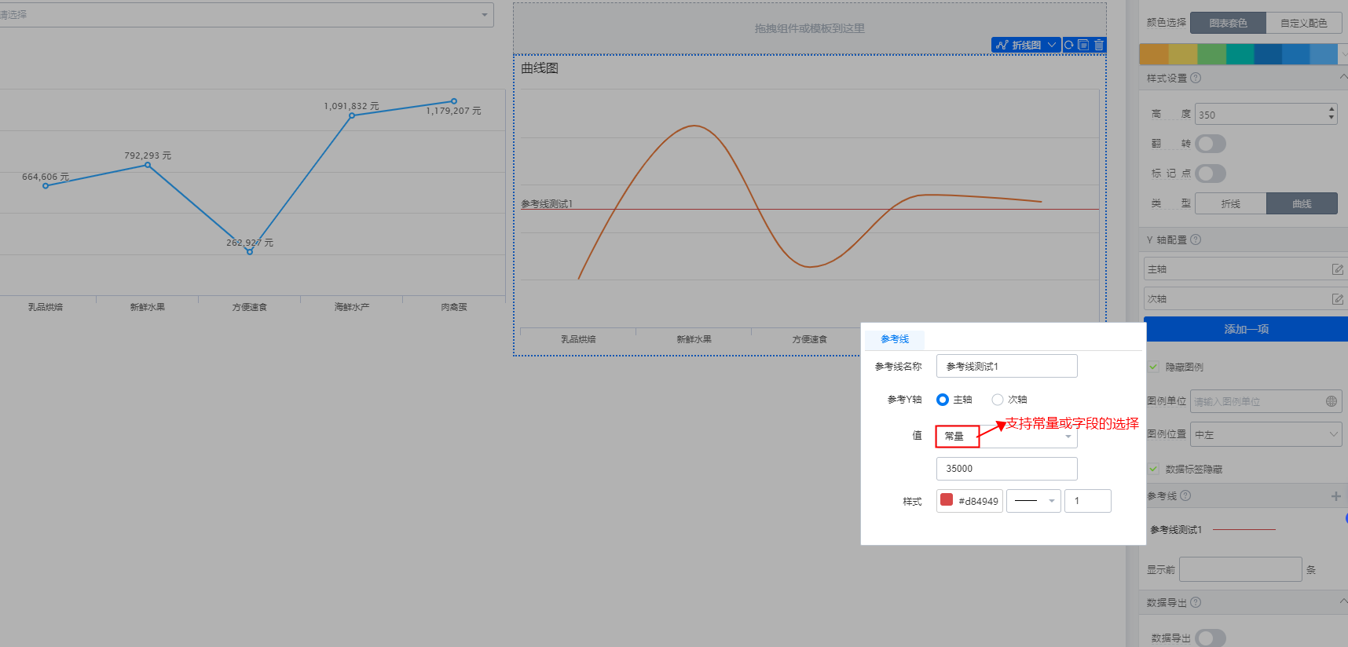1348x647 pixels.
Task: Toggle the 翻转 switch
Action: click(1211, 144)
